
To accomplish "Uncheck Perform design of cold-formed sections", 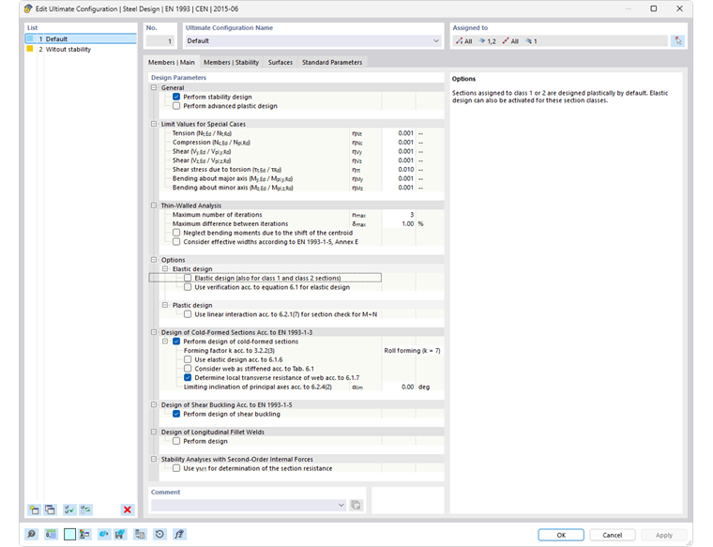I will 176,342.
